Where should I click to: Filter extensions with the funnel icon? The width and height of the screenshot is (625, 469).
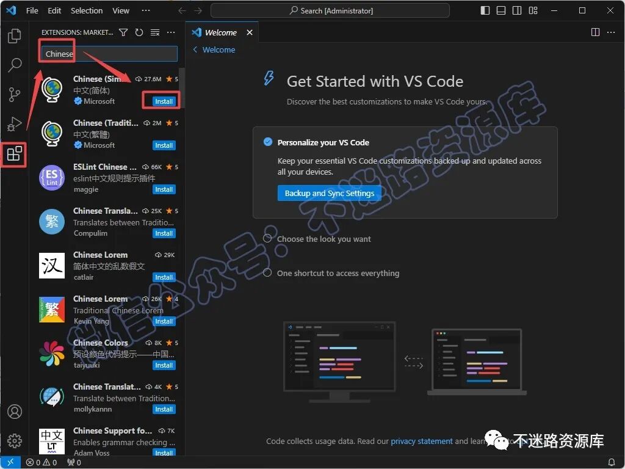point(123,32)
